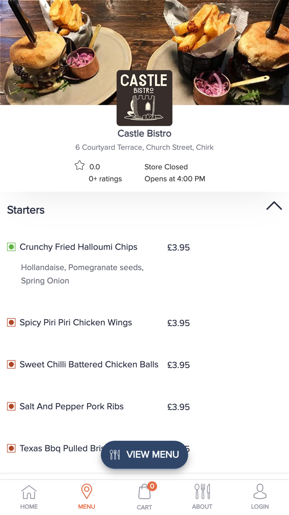Open Login via the person icon
Image resolution: width=289 pixels, height=515 pixels.
[x=260, y=492]
